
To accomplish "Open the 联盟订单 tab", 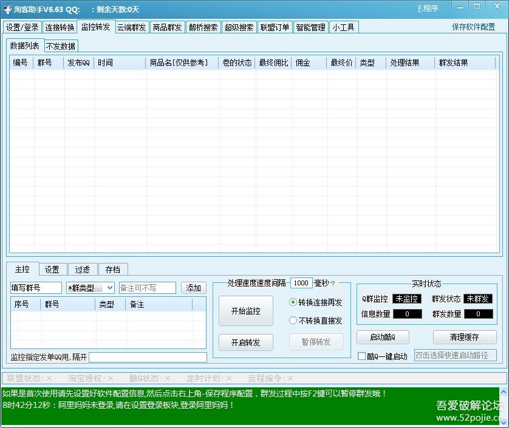I will click(275, 27).
